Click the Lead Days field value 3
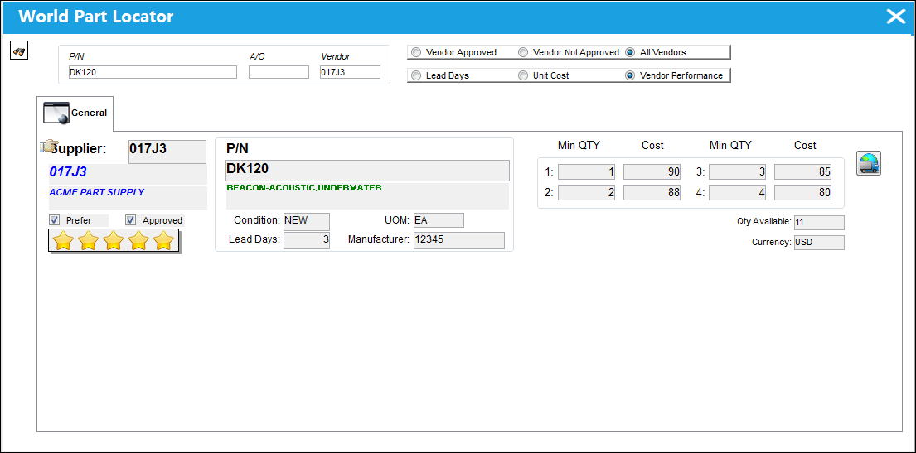 307,240
